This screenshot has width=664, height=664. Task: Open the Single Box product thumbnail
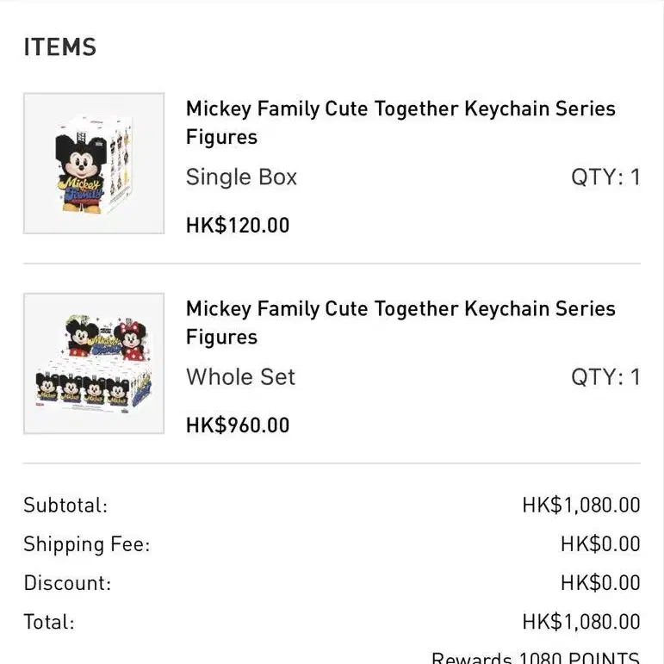click(x=94, y=164)
